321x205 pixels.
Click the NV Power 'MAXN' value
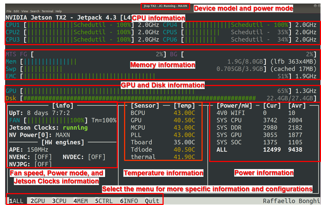coord(63,135)
